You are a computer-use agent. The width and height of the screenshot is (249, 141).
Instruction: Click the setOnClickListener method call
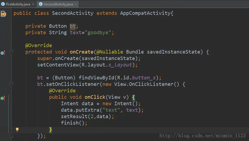coord(73,84)
